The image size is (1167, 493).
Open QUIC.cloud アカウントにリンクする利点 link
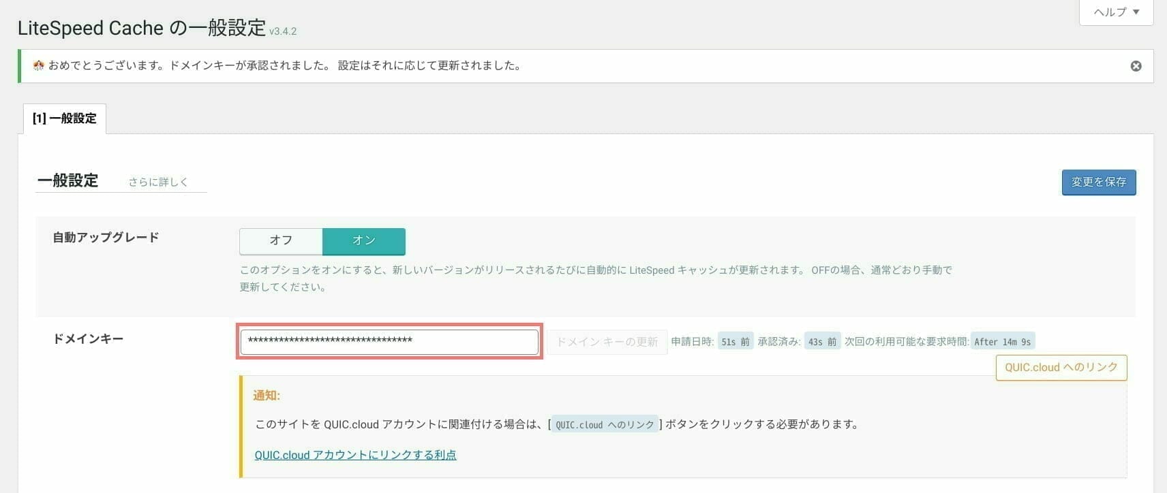(x=355, y=455)
